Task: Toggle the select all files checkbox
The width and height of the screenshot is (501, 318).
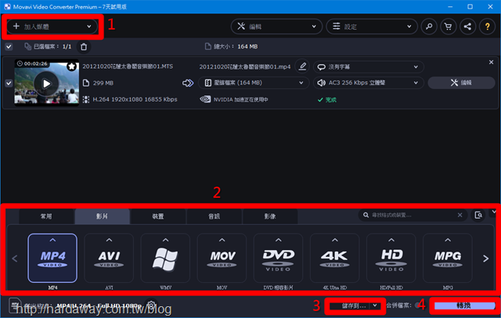Action: click(9, 47)
